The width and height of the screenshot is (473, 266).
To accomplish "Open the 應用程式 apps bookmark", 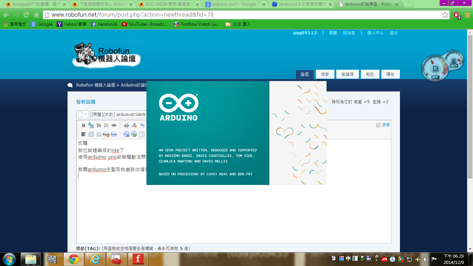I will [15, 24].
